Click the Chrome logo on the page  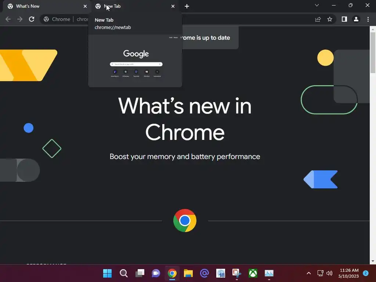click(185, 221)
